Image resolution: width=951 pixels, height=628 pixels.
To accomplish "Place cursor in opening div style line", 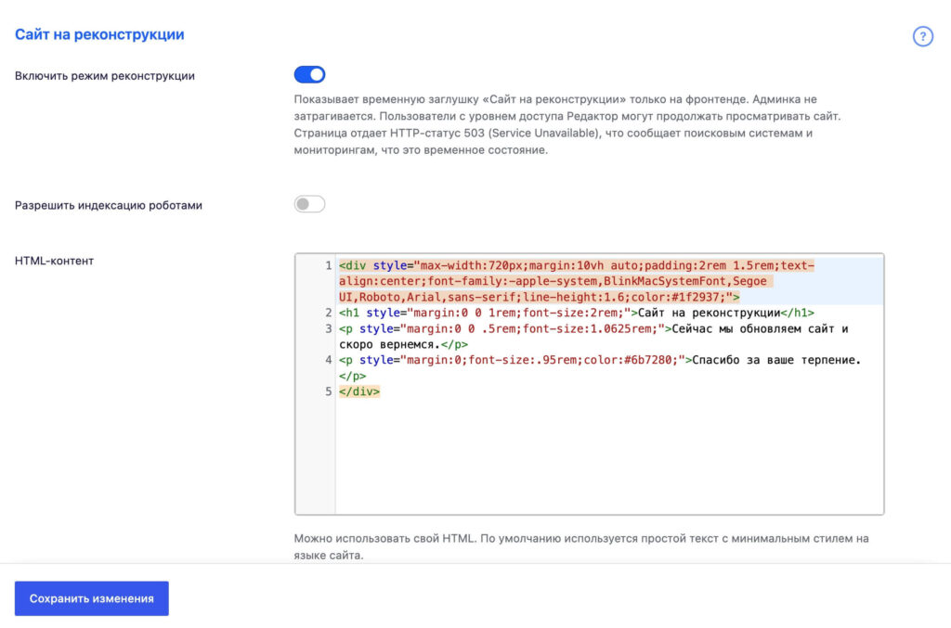I will point(576,281).
